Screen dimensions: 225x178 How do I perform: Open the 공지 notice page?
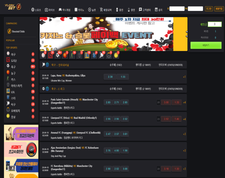(x=158, y=10)
